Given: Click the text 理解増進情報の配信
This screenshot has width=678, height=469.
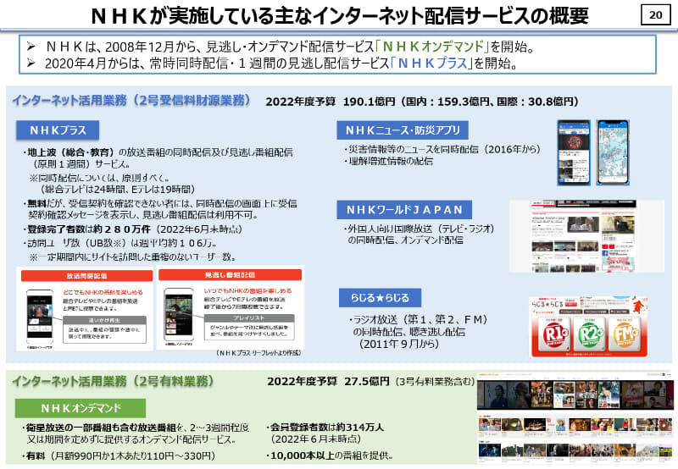Looking at the screenshot, I should 391,161.
